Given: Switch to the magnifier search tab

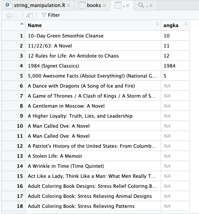Looking at the screenshot, I should pos(142,5).
